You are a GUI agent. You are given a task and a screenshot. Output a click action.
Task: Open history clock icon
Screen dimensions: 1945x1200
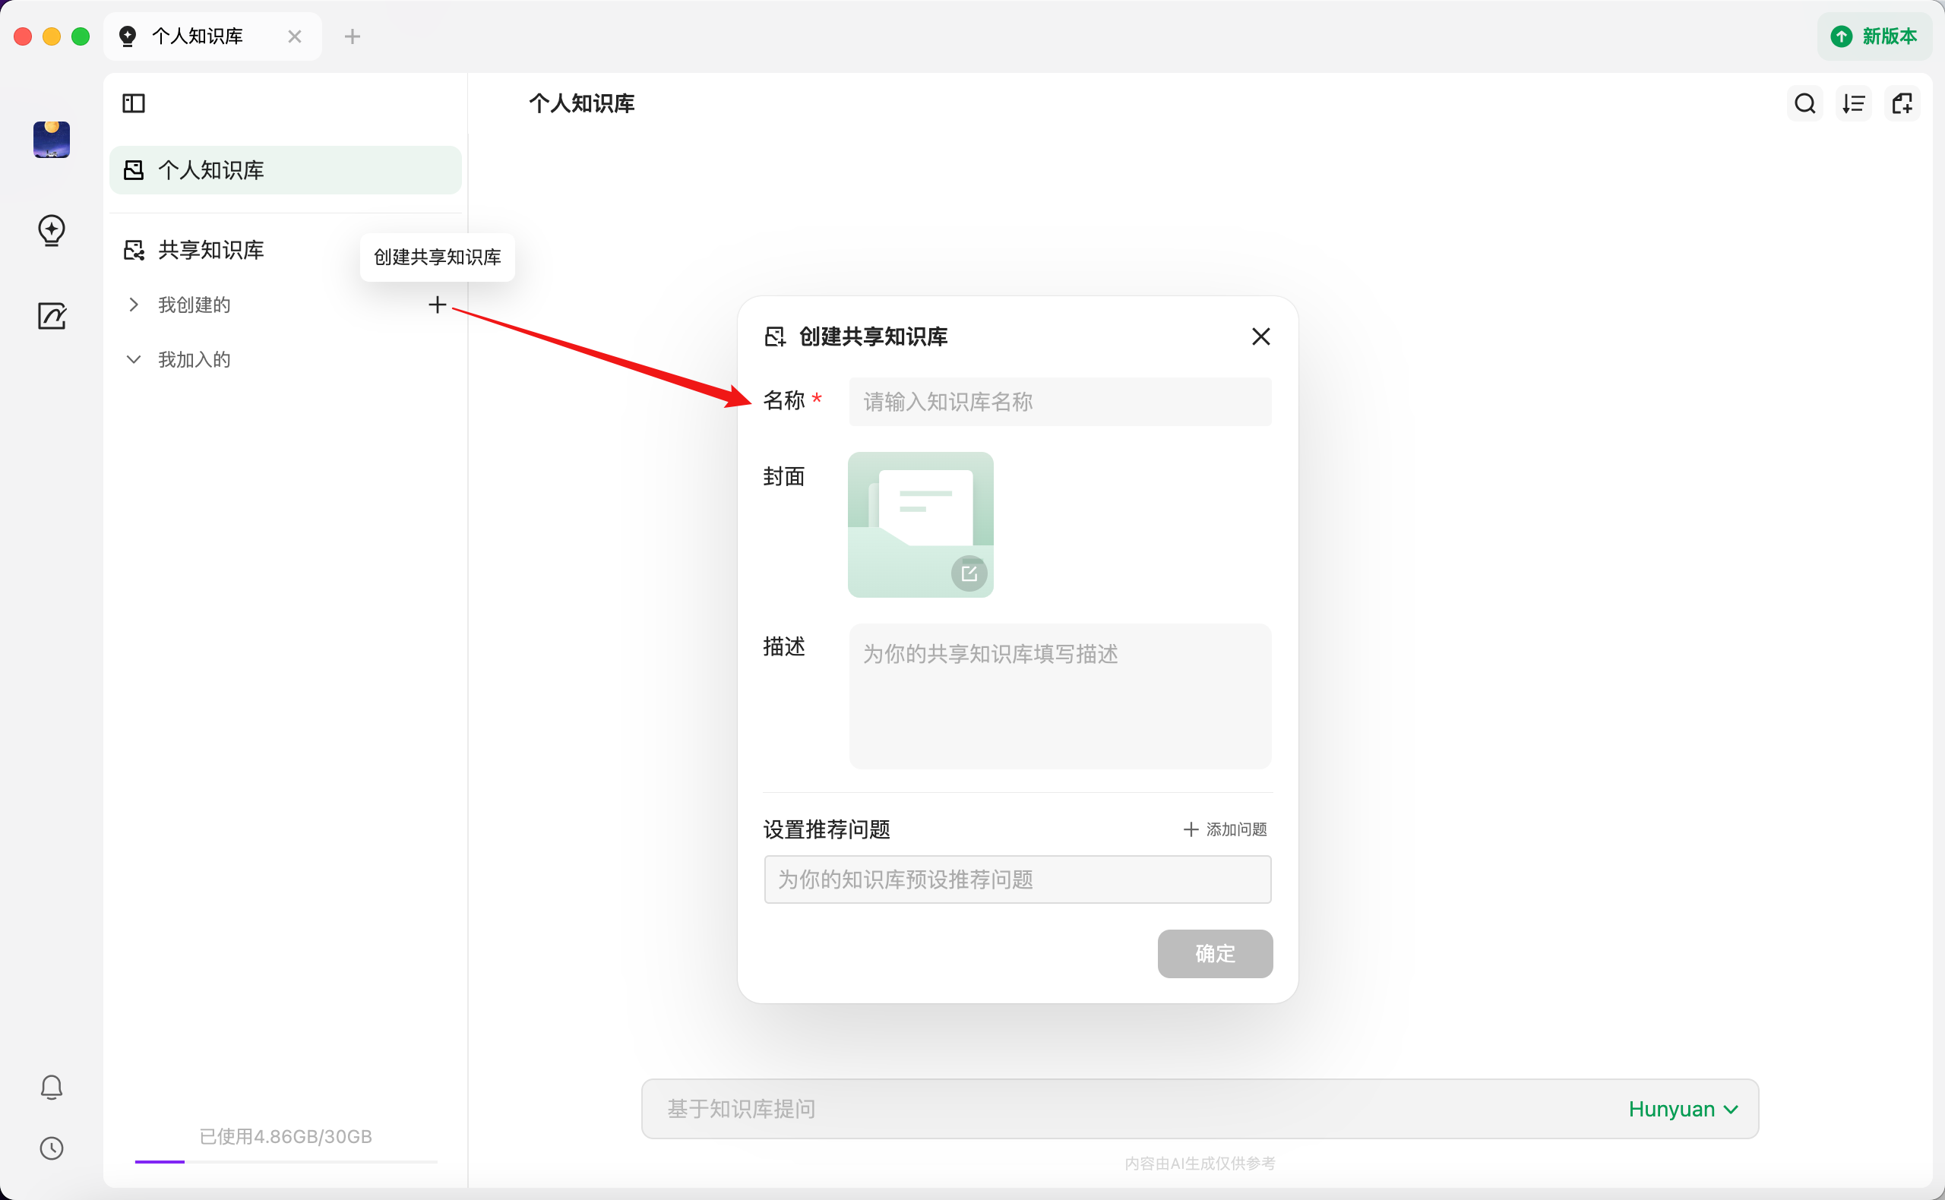tap(52, 1148)
